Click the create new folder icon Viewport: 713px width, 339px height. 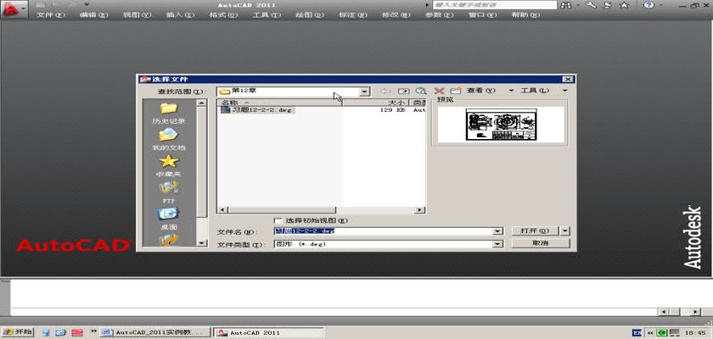[x=456, y=92]
